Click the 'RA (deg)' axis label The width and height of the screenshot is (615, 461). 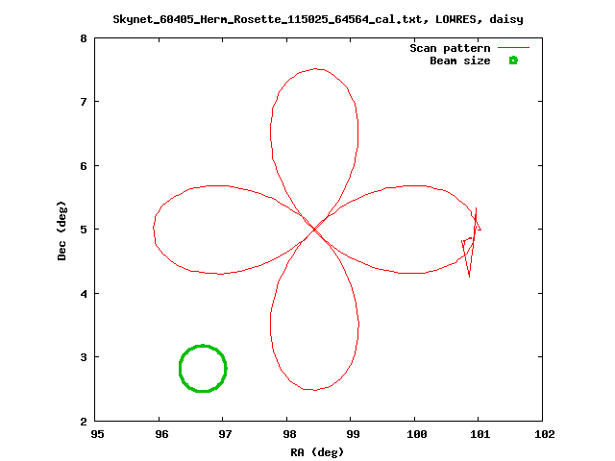pyautogui.click(x=317, y=452)
